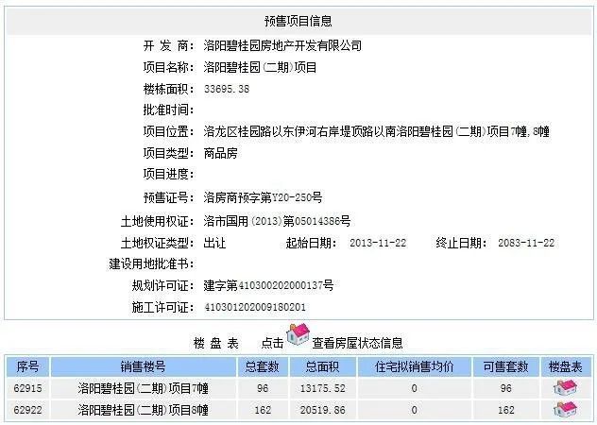
Task: Select cell with 序号 62922
Action: (27, 410)
